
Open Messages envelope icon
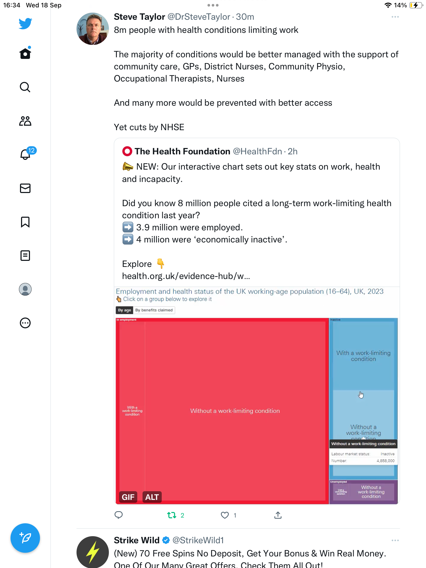pos(25,188)
